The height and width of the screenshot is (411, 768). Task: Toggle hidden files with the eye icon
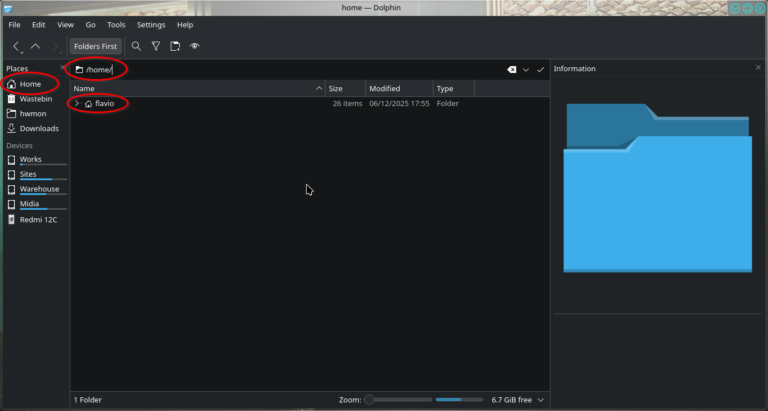coord(195,46)
